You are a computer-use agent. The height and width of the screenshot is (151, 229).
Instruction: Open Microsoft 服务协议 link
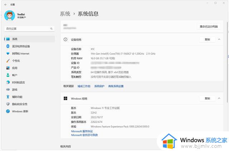coord(82,131)
